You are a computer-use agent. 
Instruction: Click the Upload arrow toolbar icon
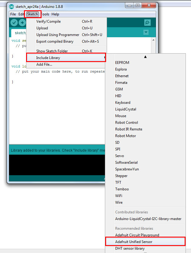(22, 23)
